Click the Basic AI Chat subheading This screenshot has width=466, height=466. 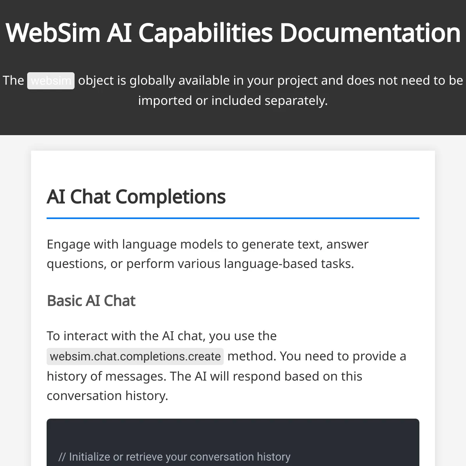pyautogui.click(x=91, y=301)
